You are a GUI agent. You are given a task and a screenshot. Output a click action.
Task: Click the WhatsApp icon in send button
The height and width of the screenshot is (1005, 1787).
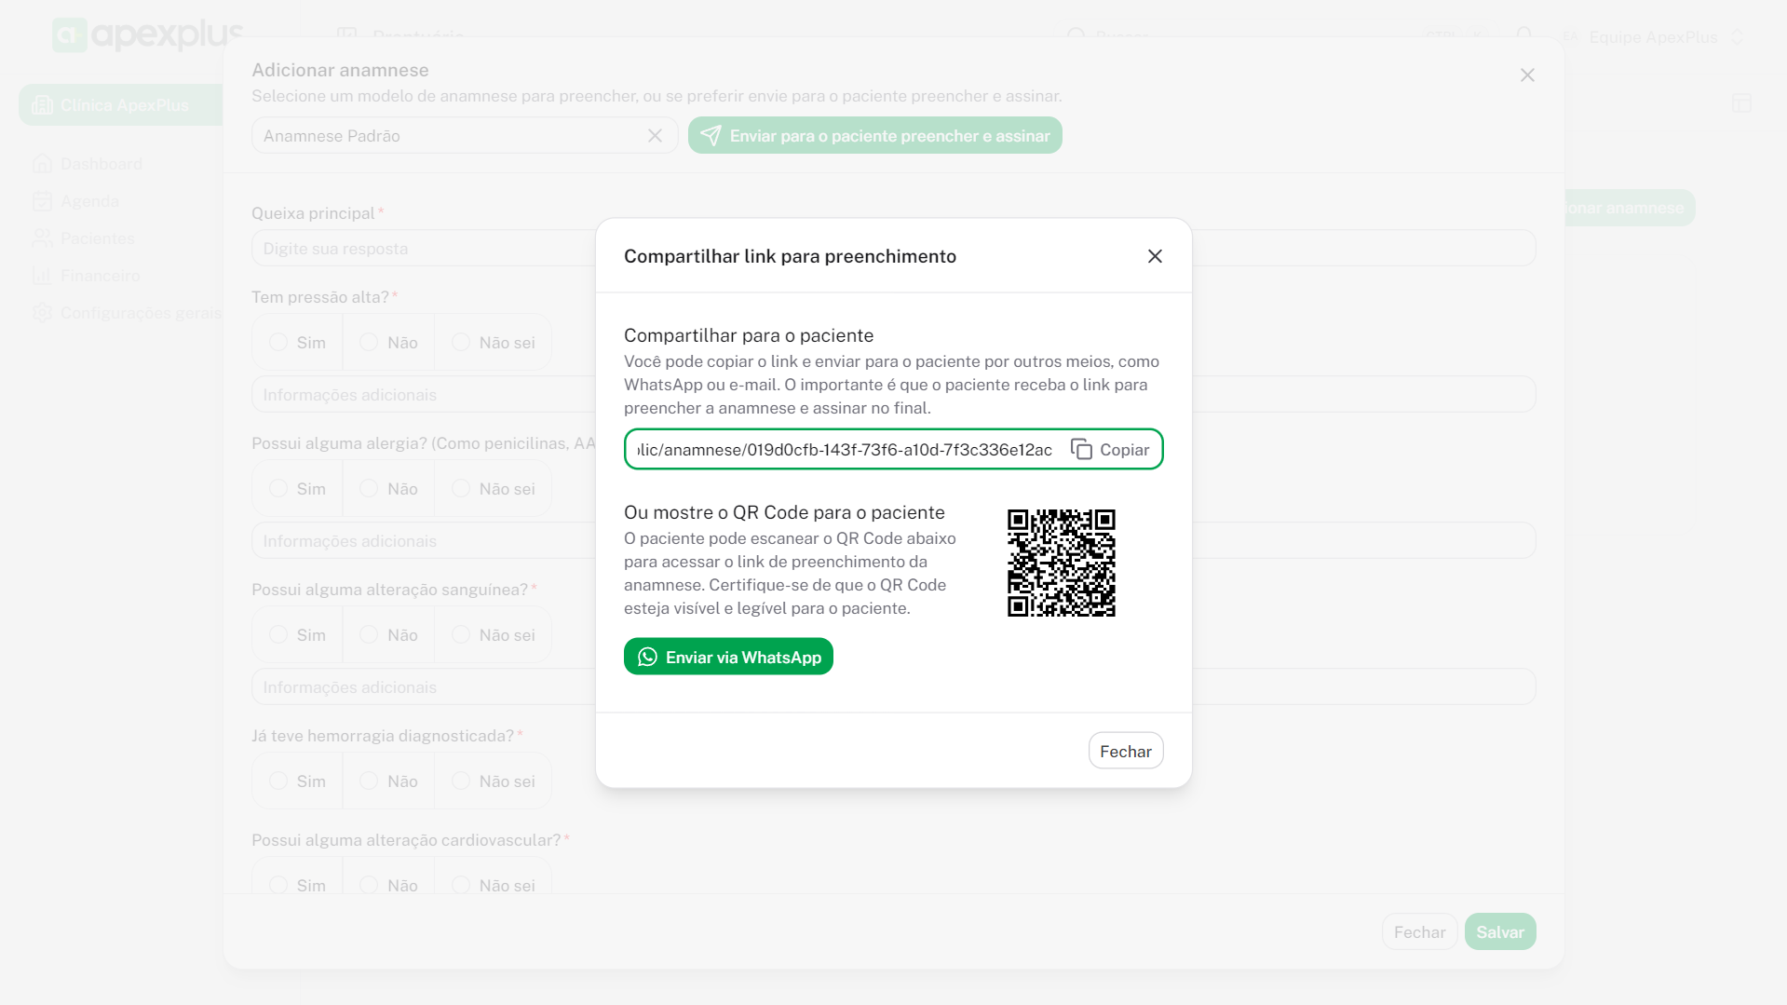[x=647, y=658]
